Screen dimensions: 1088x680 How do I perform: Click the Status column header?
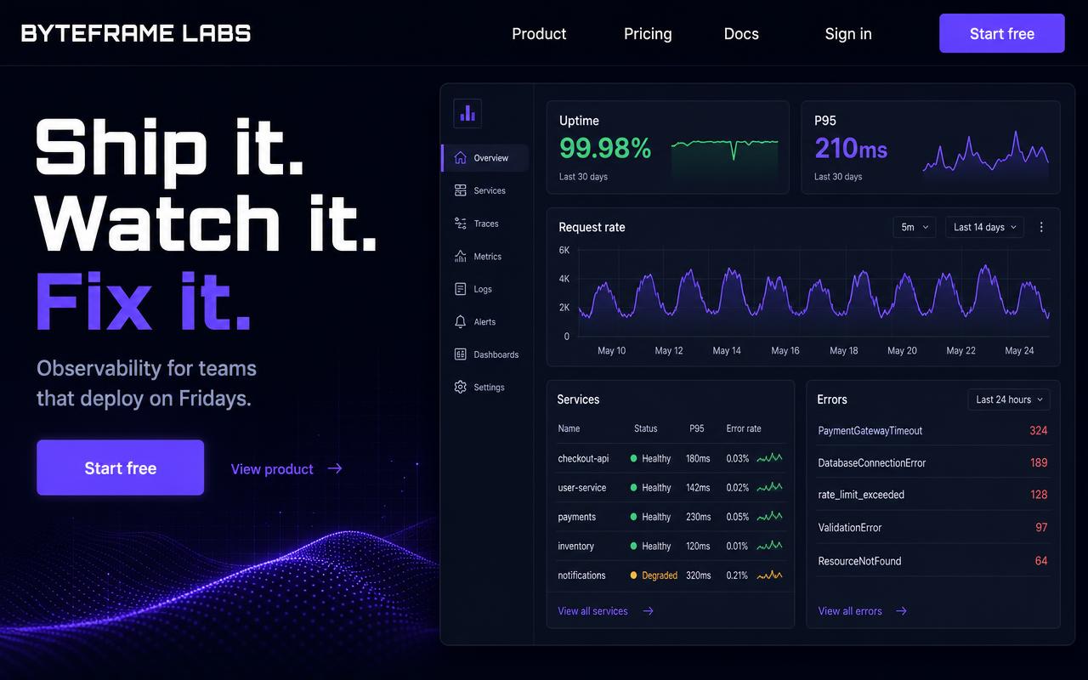(646, 428)
